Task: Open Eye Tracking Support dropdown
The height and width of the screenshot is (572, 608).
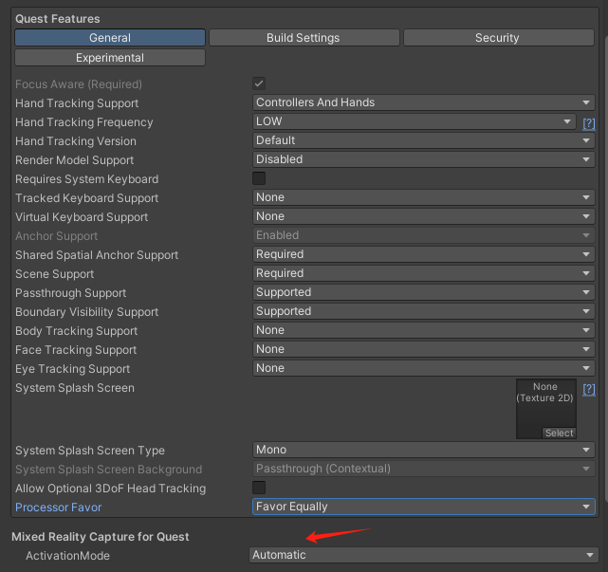Action: pos(423,368)
